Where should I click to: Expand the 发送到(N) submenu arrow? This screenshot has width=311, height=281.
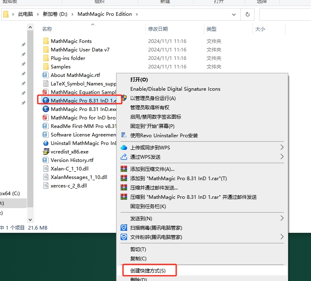click(282, 218)
